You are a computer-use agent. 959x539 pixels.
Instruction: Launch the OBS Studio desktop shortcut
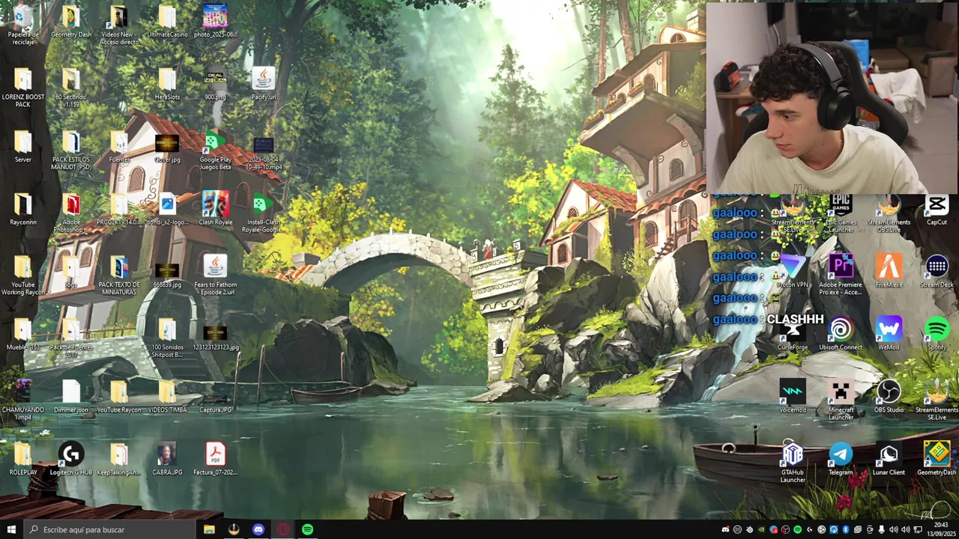[889, 397]
